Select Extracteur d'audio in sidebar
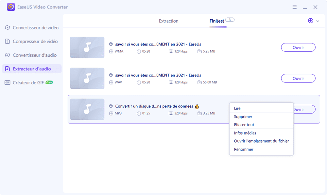The height and width of the screenshot is (195, 327). [x=32, y=69]
